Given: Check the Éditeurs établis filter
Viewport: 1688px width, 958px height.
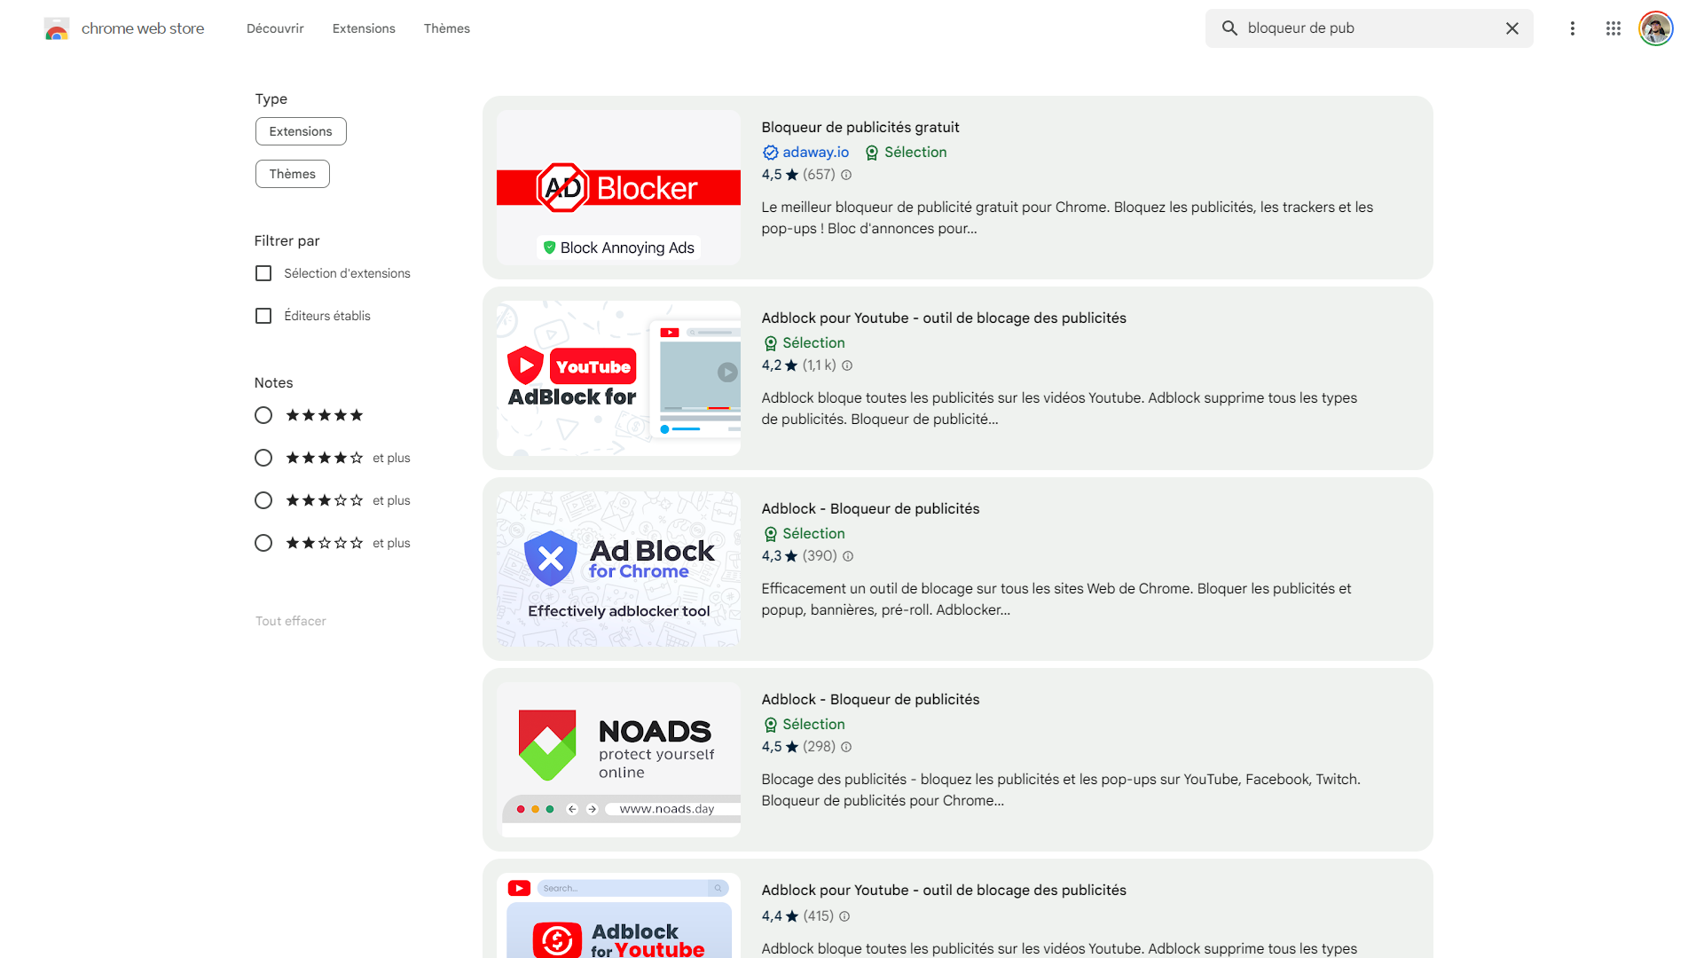Looking at the screenshot, I should 263,315.
